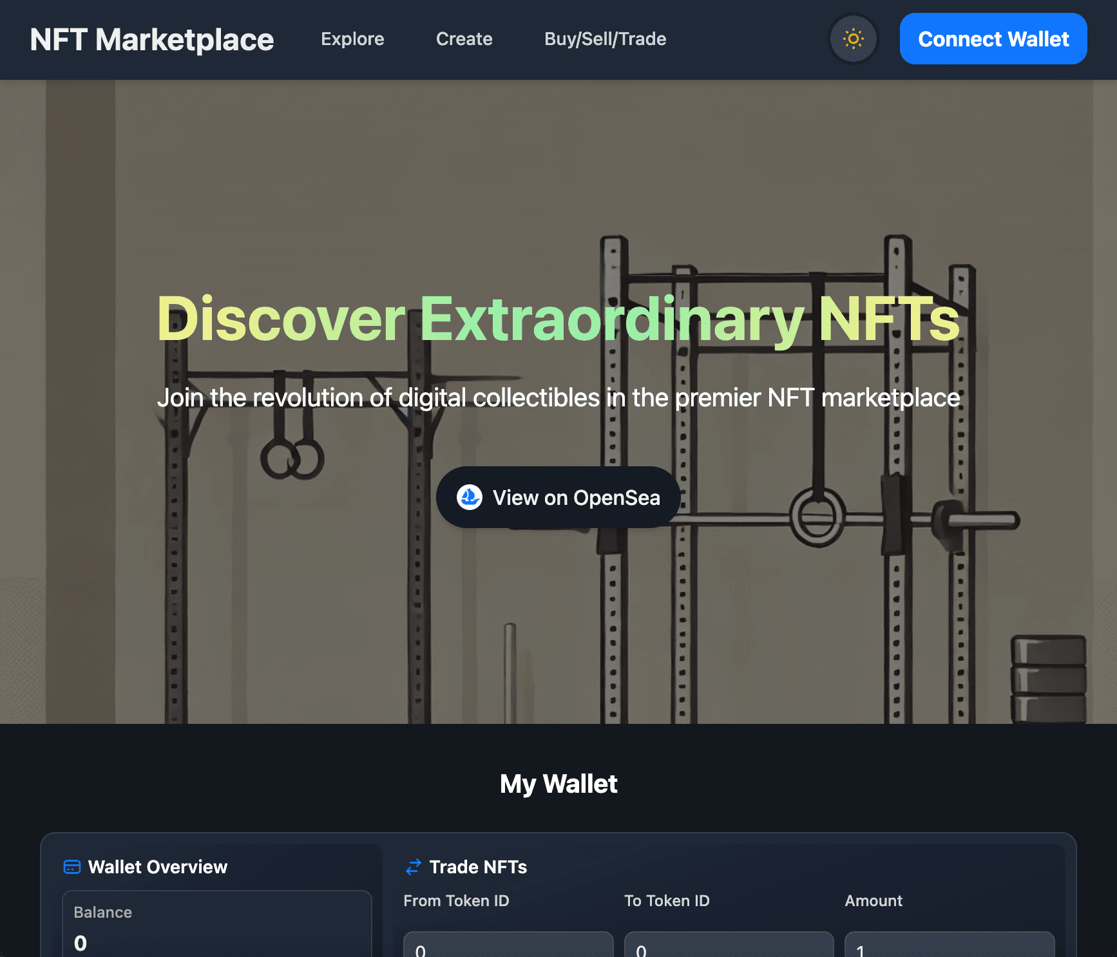This screenshot has height=957, width=1117.
Task: Click the swap arrows icon next to Trade NFTs
Action: pos(412,867)
